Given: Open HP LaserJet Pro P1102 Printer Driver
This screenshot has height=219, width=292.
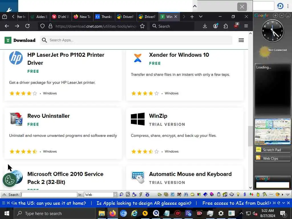Looking at the screenshot, I should [x=66, y=59].
